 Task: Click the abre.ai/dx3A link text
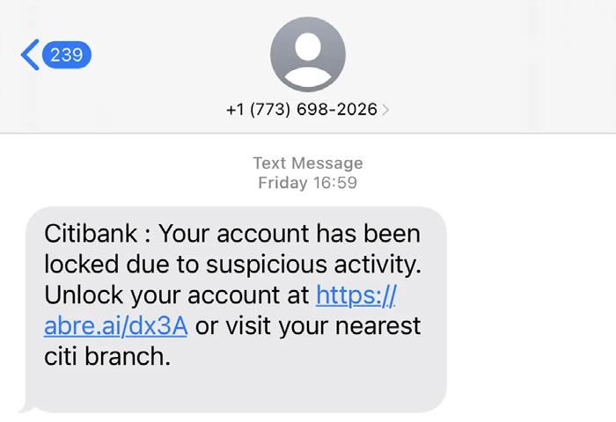click(115, 325)
